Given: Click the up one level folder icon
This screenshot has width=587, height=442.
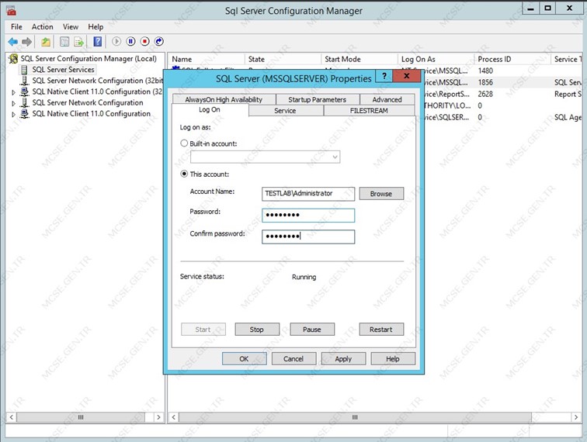Looking at the screenshot, I should (46, 42).
